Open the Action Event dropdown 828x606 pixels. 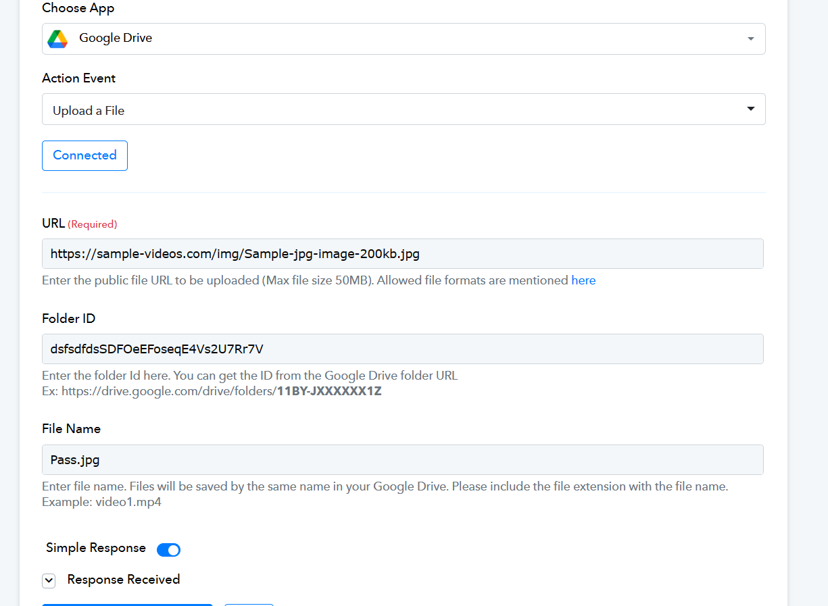coord(404,109)
